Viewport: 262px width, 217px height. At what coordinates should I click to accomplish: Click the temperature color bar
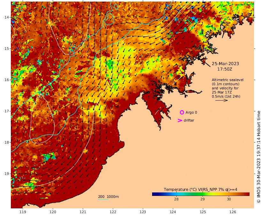[x=201, y=194]
